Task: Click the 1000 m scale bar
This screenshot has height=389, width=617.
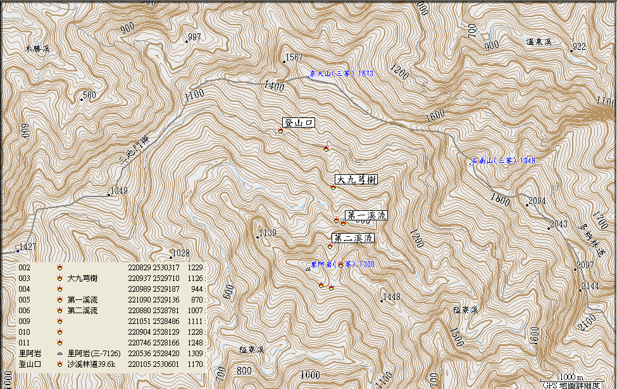Action: pyautogui.click(x=571, y=379)
